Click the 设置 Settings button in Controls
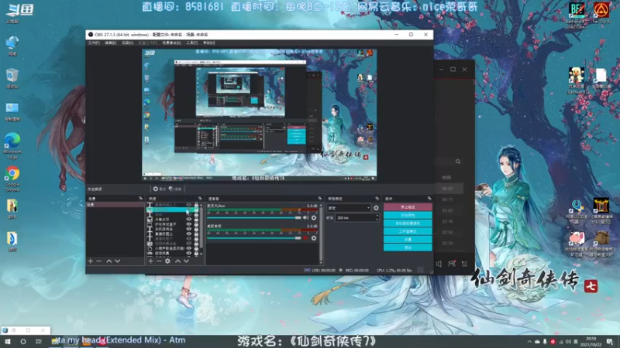The width and height of the screenshot is (620, 348). tap(408, 240)
